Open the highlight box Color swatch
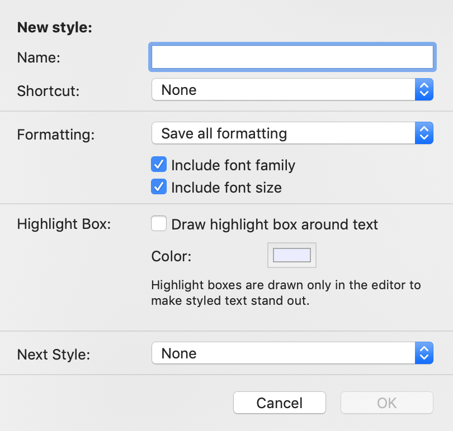The height and width of the screenshot is (431, 453). (292, 255)
